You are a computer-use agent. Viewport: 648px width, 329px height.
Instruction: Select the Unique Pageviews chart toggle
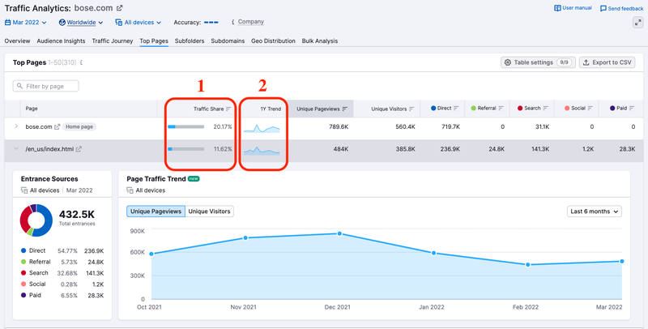pyautogui.click(x=156, y=211)
